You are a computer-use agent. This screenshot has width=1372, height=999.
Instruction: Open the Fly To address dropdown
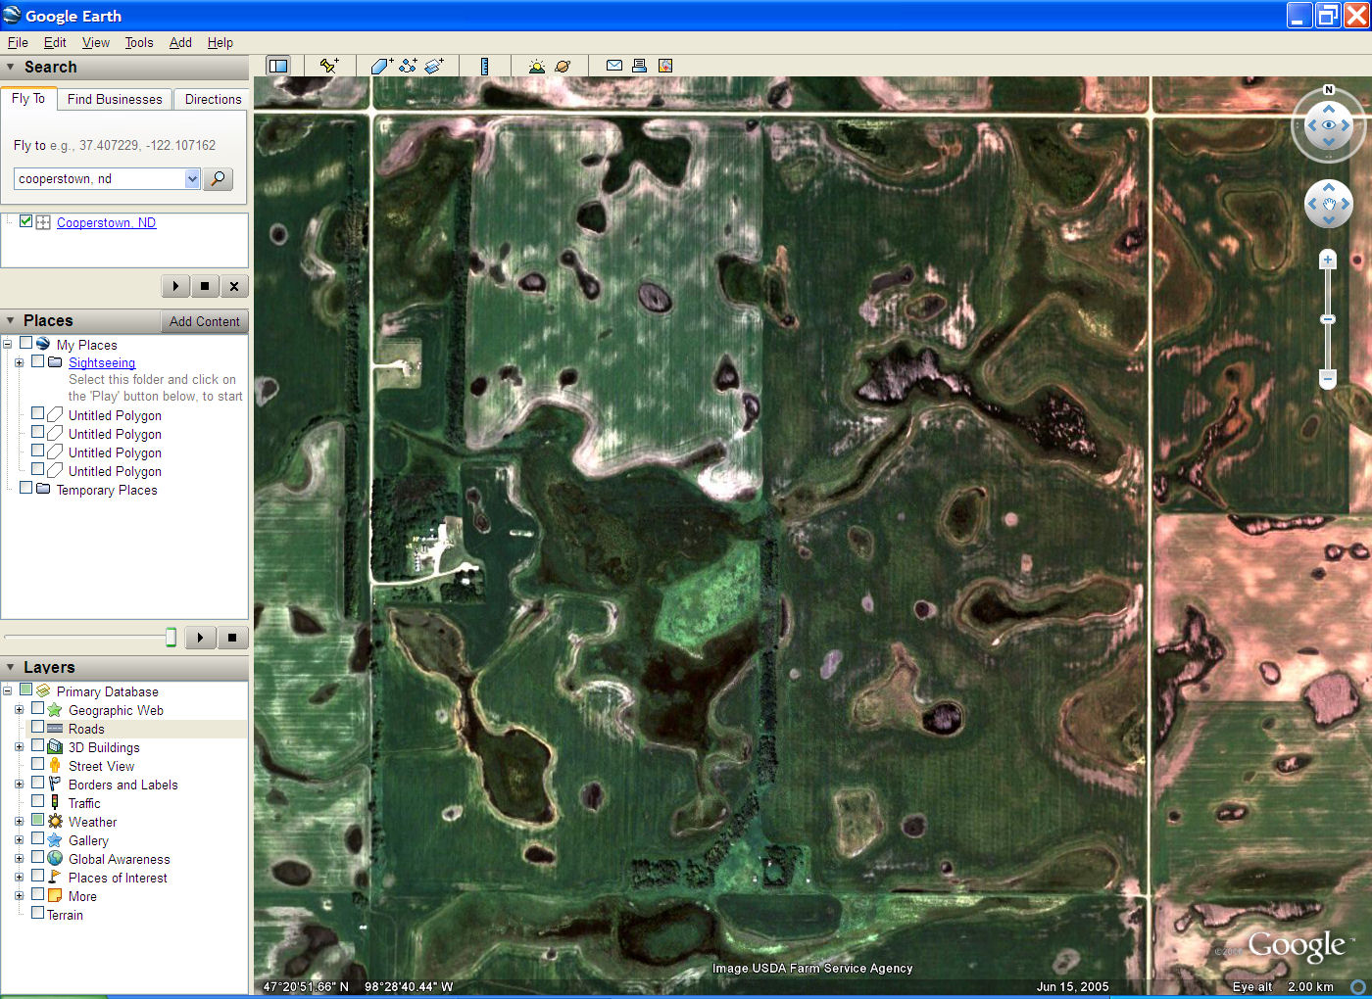tap(192, 178)
